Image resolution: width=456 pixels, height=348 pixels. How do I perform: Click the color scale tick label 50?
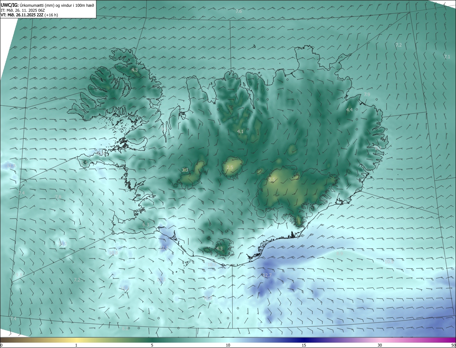coord(453,345)
